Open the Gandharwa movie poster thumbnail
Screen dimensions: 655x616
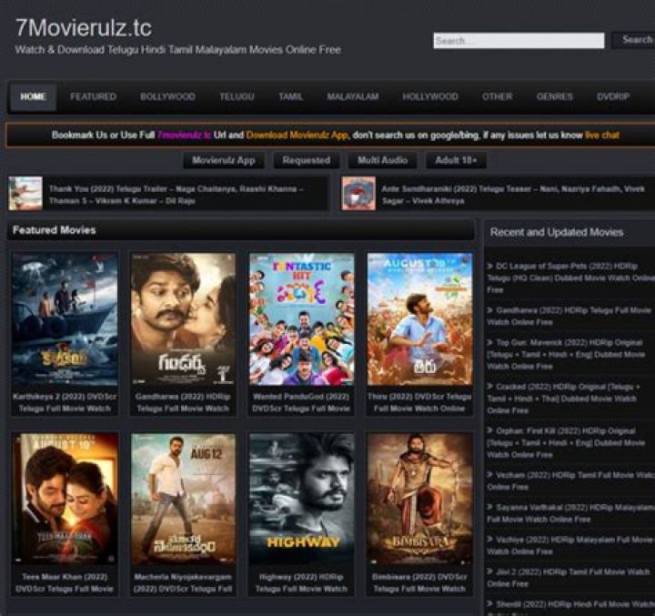183,319
